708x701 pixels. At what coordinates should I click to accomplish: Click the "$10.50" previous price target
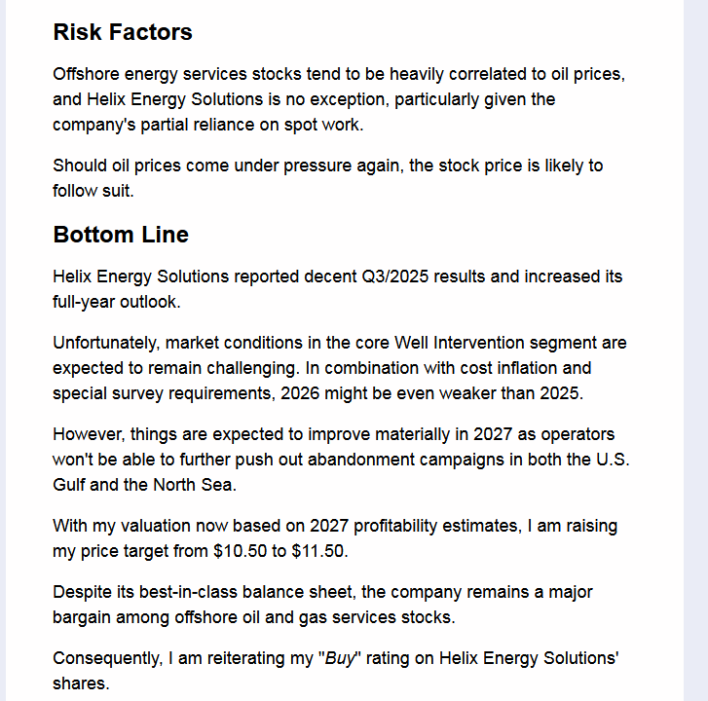(x=241, y=551)
